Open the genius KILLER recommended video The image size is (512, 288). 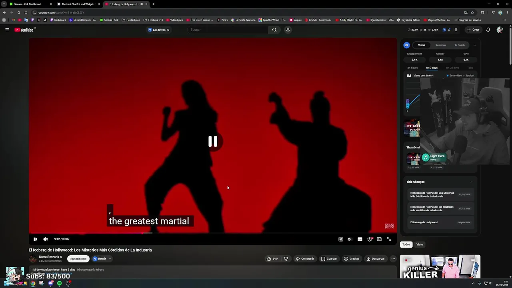pyautogui.click(x=440, y=267)
